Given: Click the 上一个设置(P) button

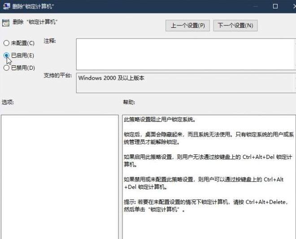Looking at the screenshot, I should click(187, 26).
